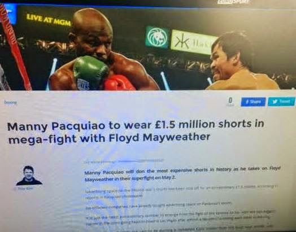The image size is (296, 232).
Task: Open the hero boxing fight photo
Action: [148, 47]
